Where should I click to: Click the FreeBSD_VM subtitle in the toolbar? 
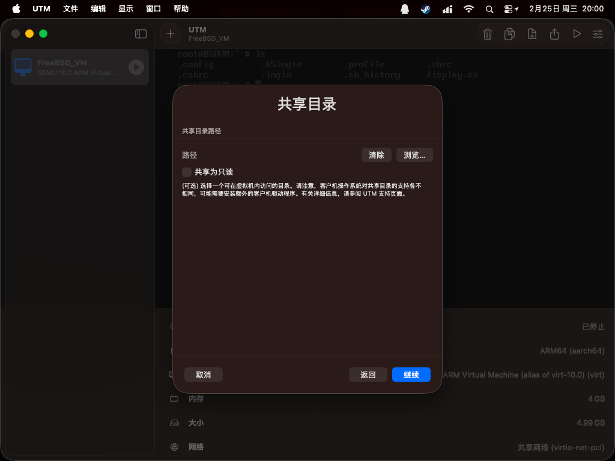pos(208,38)
